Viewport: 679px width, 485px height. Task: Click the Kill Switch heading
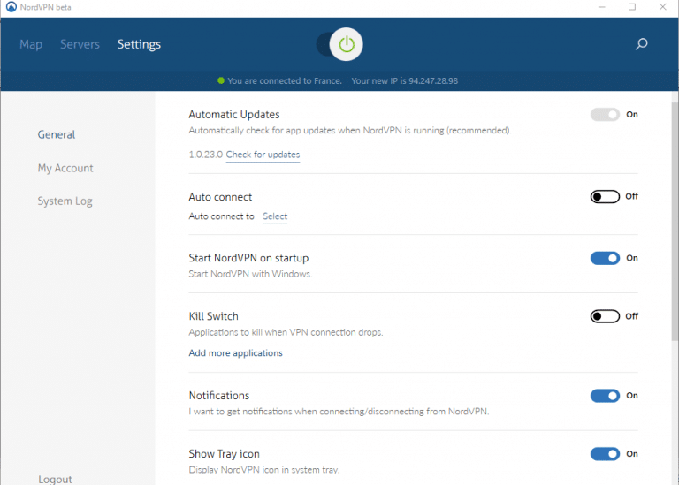(213, 316)
